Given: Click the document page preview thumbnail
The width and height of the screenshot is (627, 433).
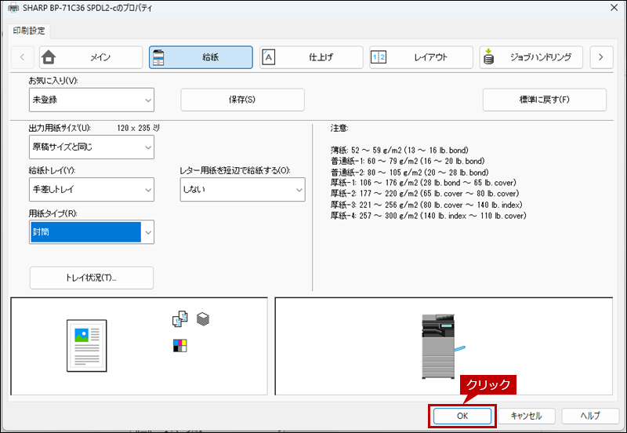Looking at the screenshot, I should pyautogui.click(x=85, y=344).
